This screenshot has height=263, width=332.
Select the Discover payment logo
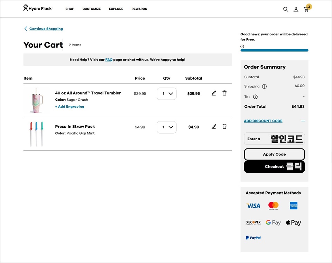pyautogui.click(x=253, y=223)
